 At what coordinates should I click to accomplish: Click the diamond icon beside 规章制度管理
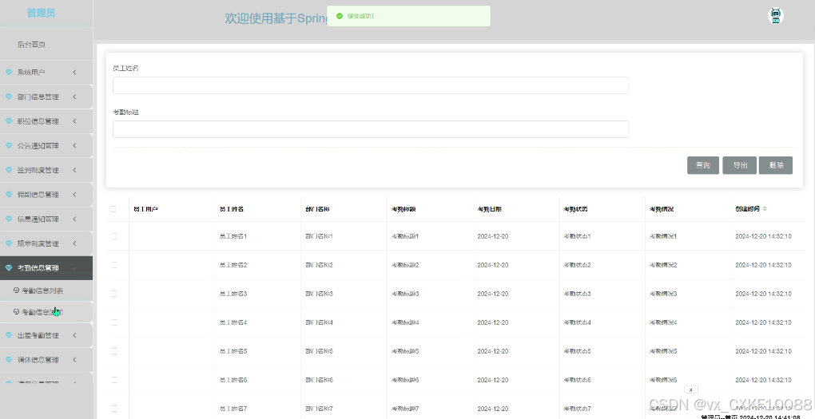click(9, 243)
